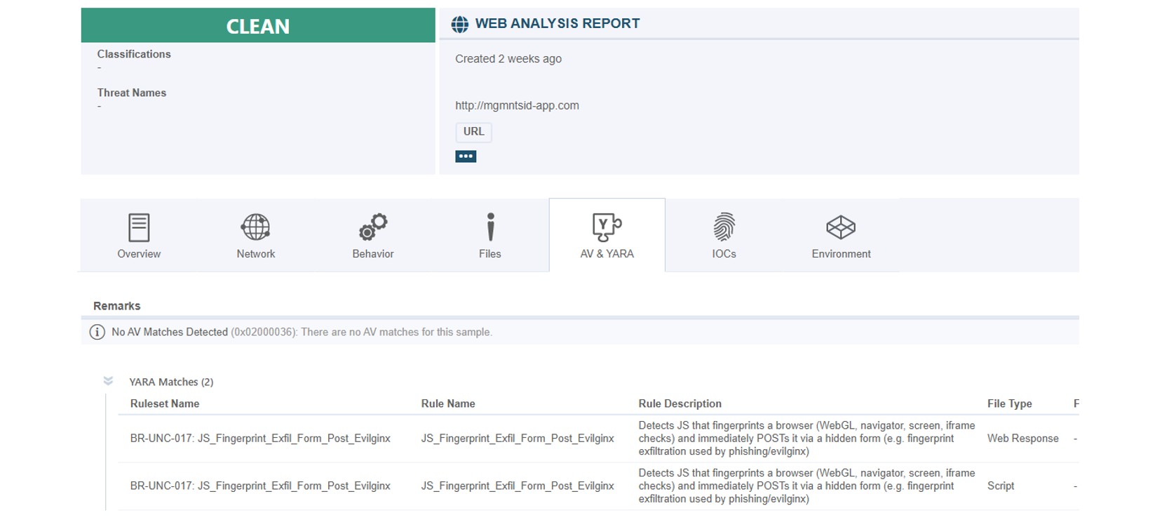Switch to the Network tab label
The height and width of the screenshot is (527, 1162).
(x=255, y=254)
